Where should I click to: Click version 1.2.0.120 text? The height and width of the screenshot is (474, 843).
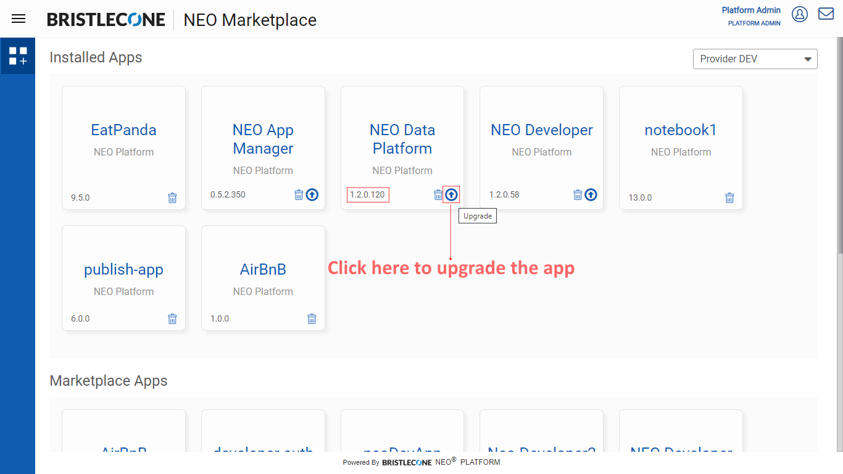(367, 195)
